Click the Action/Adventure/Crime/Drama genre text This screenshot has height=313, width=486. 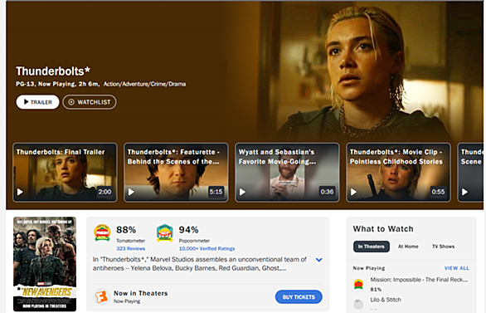point(144,84)
